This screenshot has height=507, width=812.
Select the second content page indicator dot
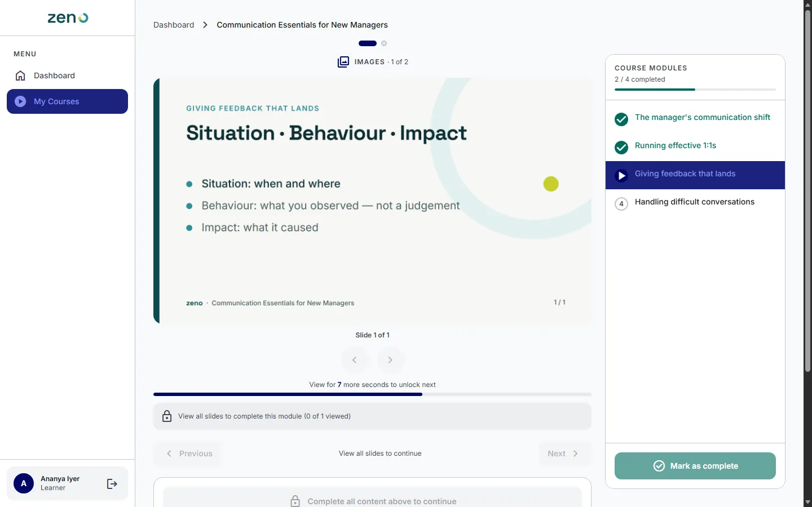(x=384, y=43)
